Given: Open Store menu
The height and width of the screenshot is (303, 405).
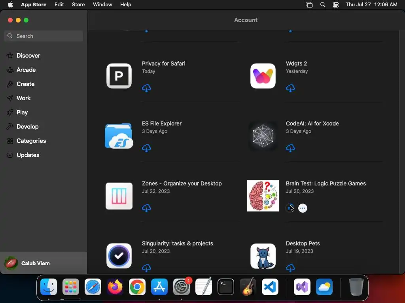Looking at the screenshot, I should (78, 4).
